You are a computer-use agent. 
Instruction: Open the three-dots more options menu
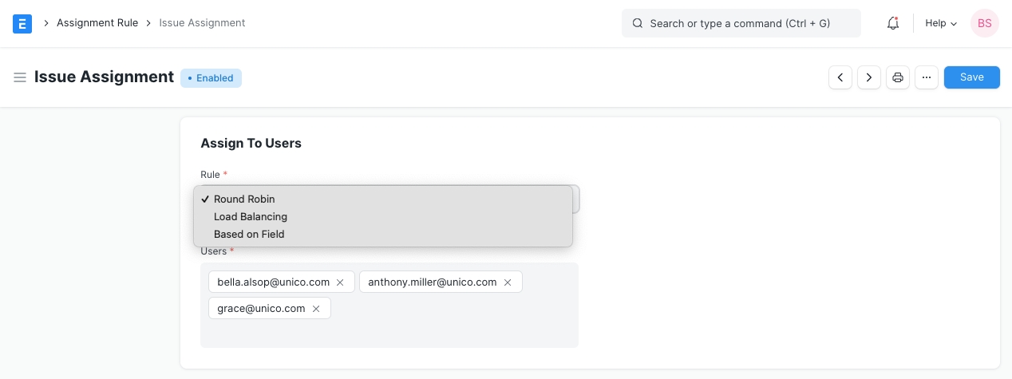(x=926, y=77)
